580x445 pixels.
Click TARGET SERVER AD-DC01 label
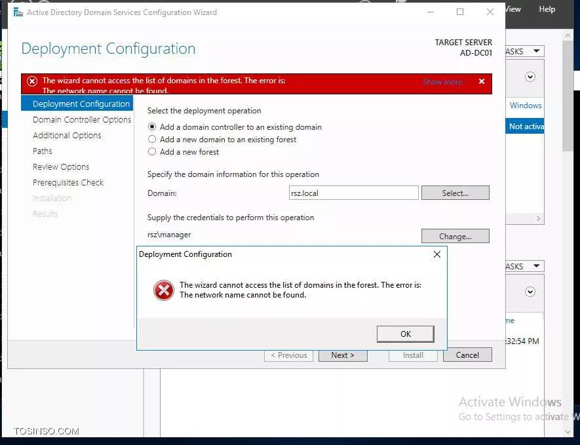463,48
